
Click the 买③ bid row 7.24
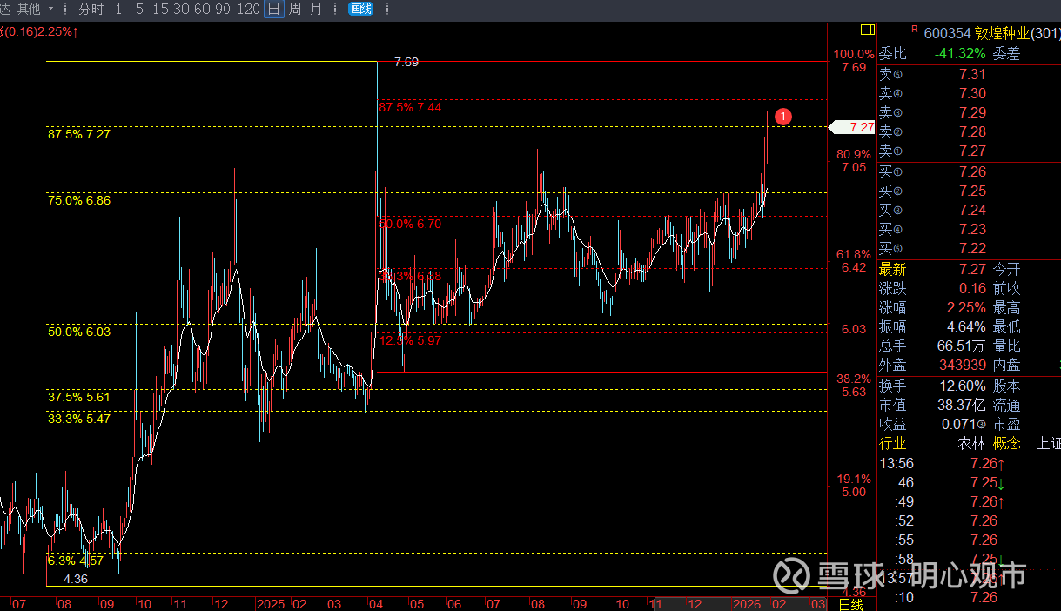coord(969,211)
